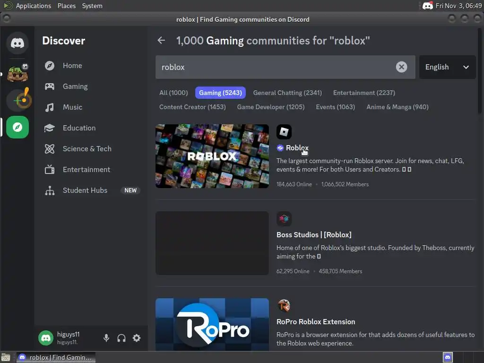
Task: Click the Roblox server logo icon
Action: click(x=284, y=132)
